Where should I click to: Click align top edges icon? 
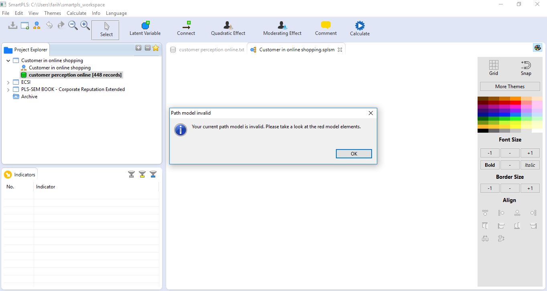tap(485, 226)
